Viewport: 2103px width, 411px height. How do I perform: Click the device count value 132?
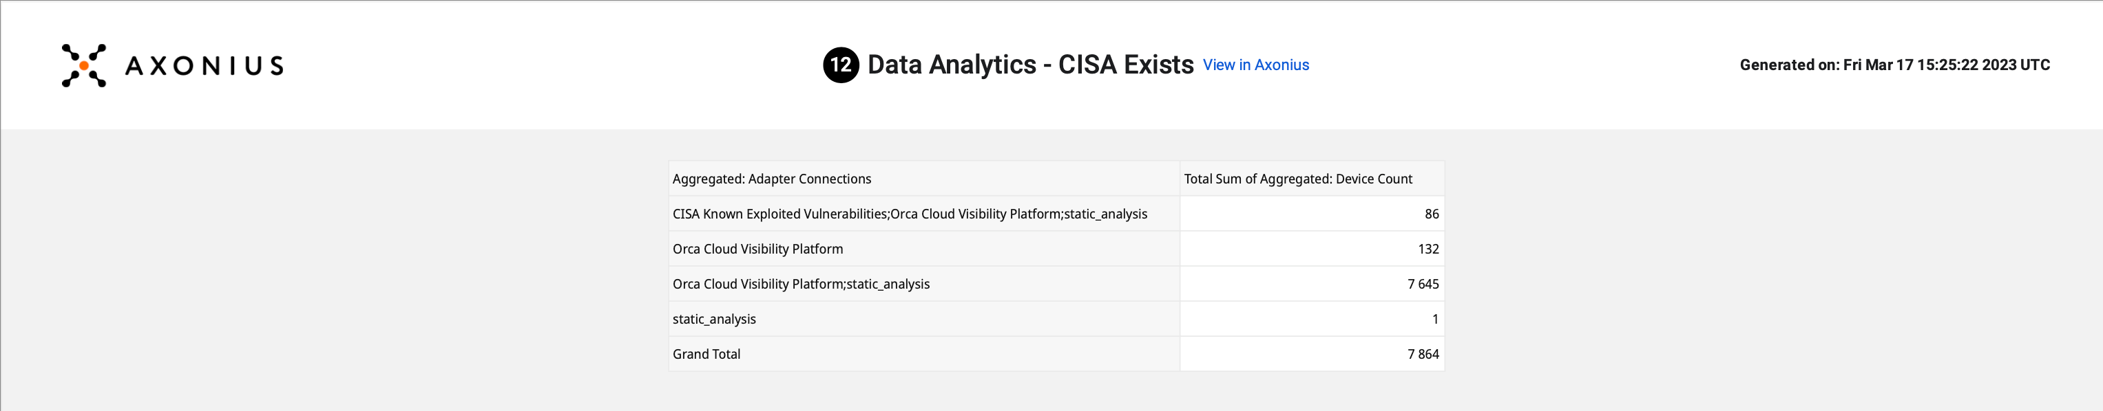point(1428,249)
